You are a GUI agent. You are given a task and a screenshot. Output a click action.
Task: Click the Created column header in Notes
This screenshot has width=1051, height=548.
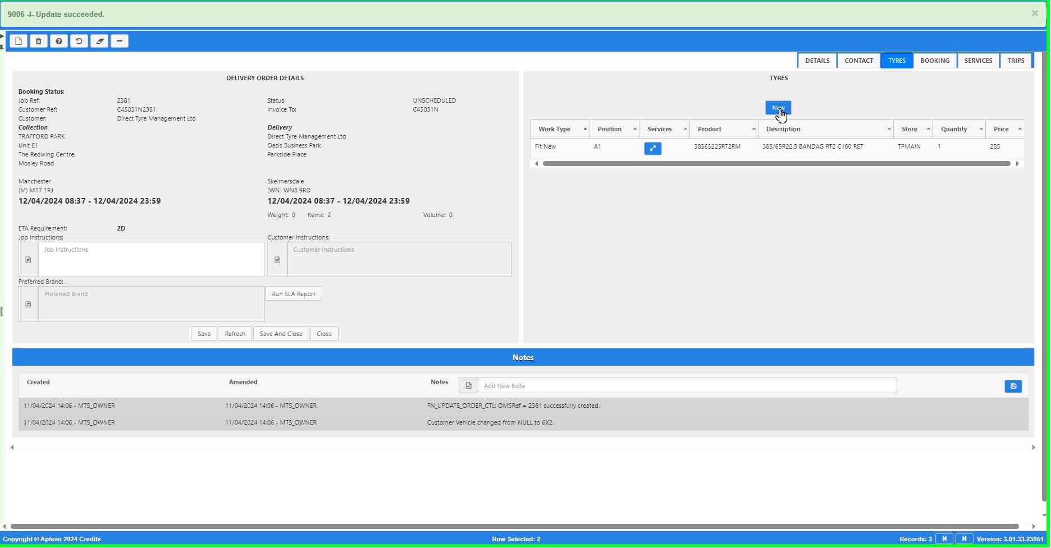pos(38,382)
